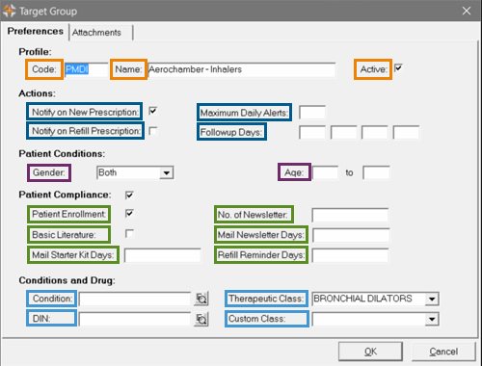Image resolution: width=482 pixels, height=366 pixels.
Task: Click the 'Refill Reminder Days:' label
Action: (261, 255)
